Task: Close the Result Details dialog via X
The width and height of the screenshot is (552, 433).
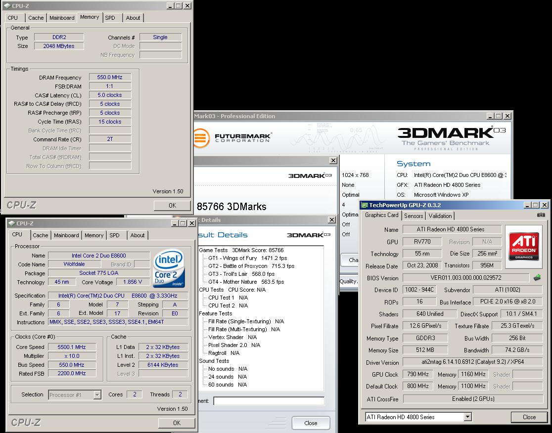Action: (331, 220)
